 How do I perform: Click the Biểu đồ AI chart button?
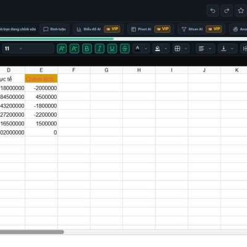89,29
